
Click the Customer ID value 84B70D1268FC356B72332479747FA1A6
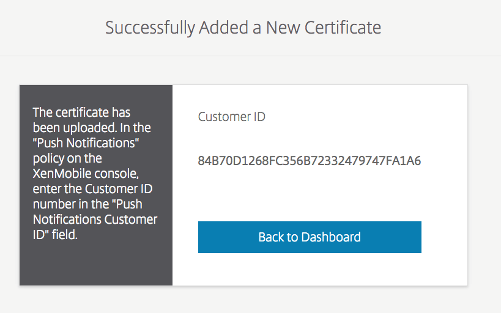[x=310, y=161]
